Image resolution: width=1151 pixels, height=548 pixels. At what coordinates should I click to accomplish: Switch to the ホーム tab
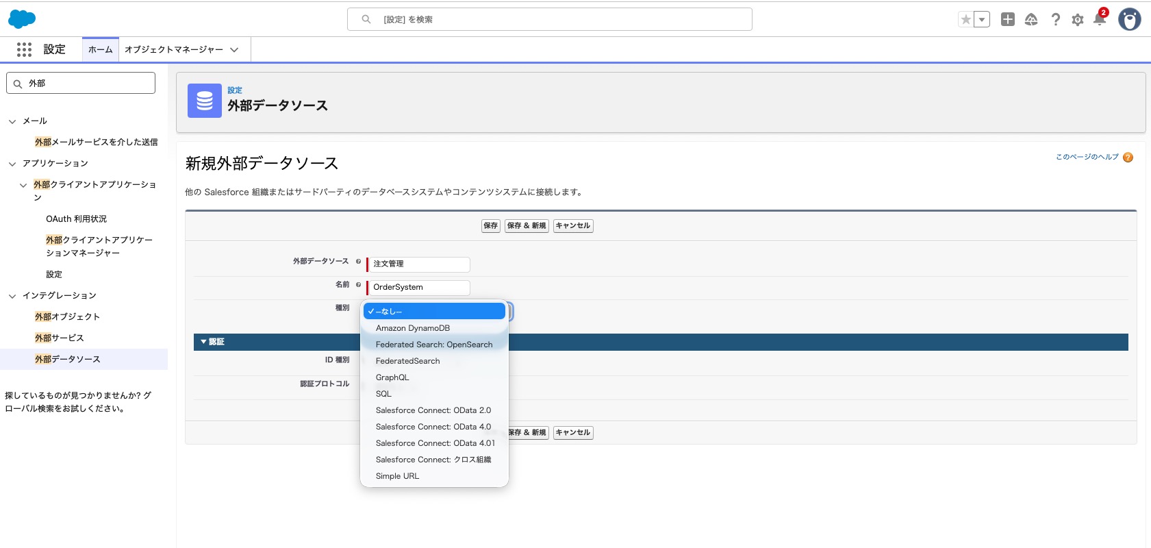[x=101, y=49]
